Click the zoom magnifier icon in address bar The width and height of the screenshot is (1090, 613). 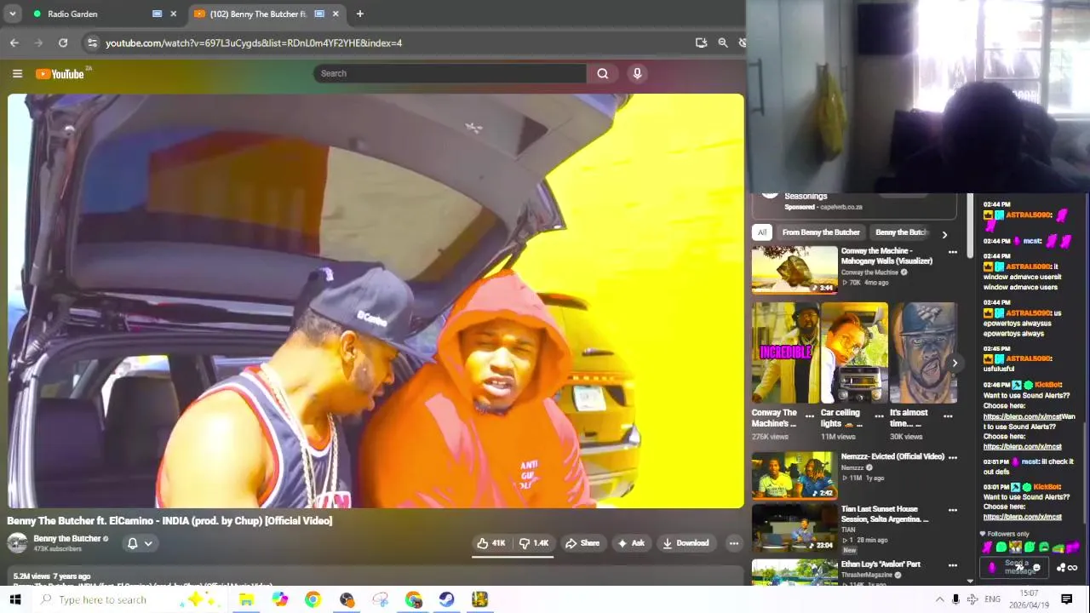click(x=723, y=43)
